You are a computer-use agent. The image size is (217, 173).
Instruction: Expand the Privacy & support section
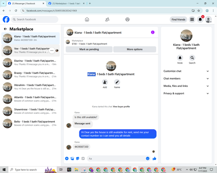pos(186,93)
